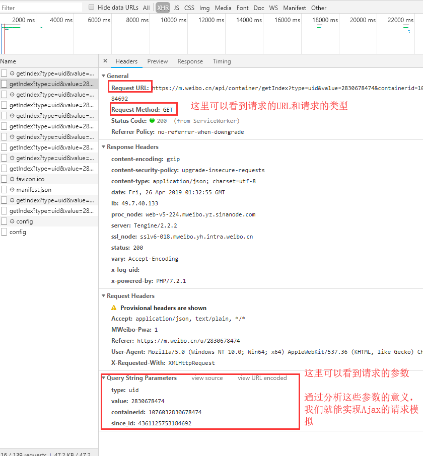Screen dimensions: 423x456
Task: Click the ssl_node header line
Action: click(x=182, y=237)
